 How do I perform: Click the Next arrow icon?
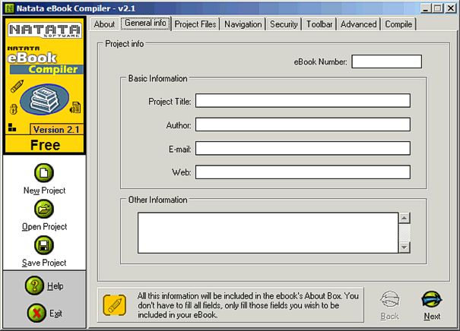coord(432,299)
